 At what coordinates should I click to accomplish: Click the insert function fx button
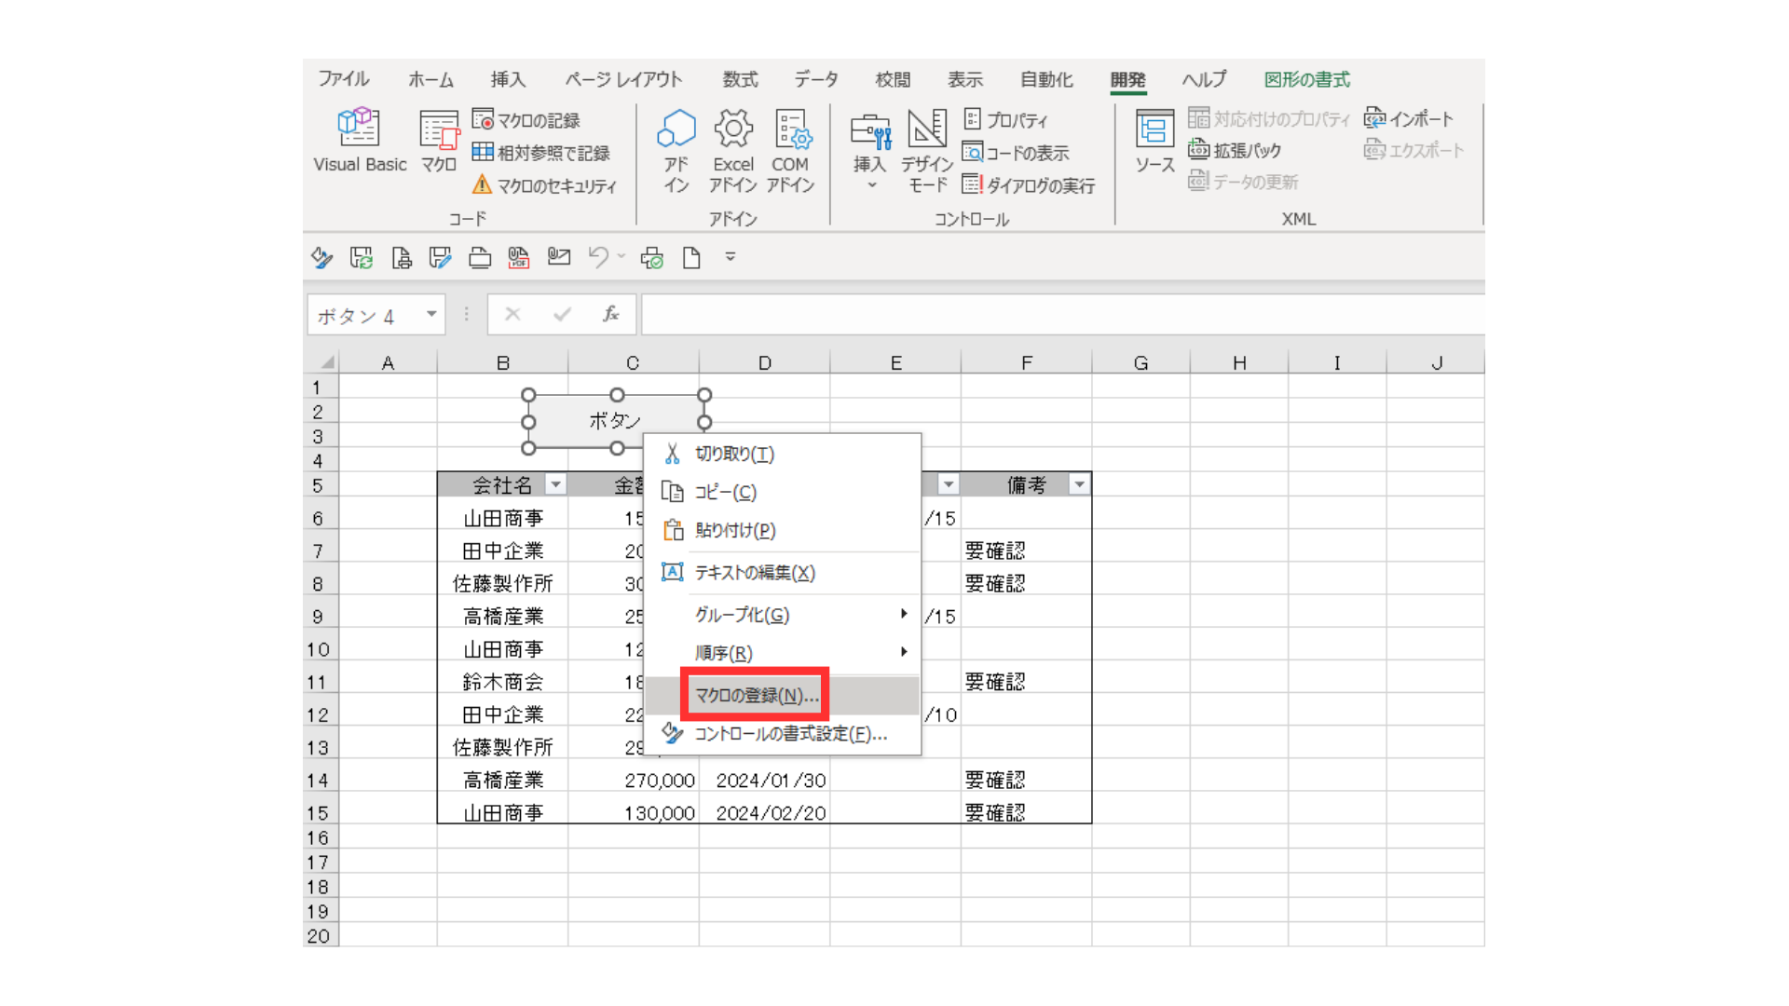(x=611, y=315)
